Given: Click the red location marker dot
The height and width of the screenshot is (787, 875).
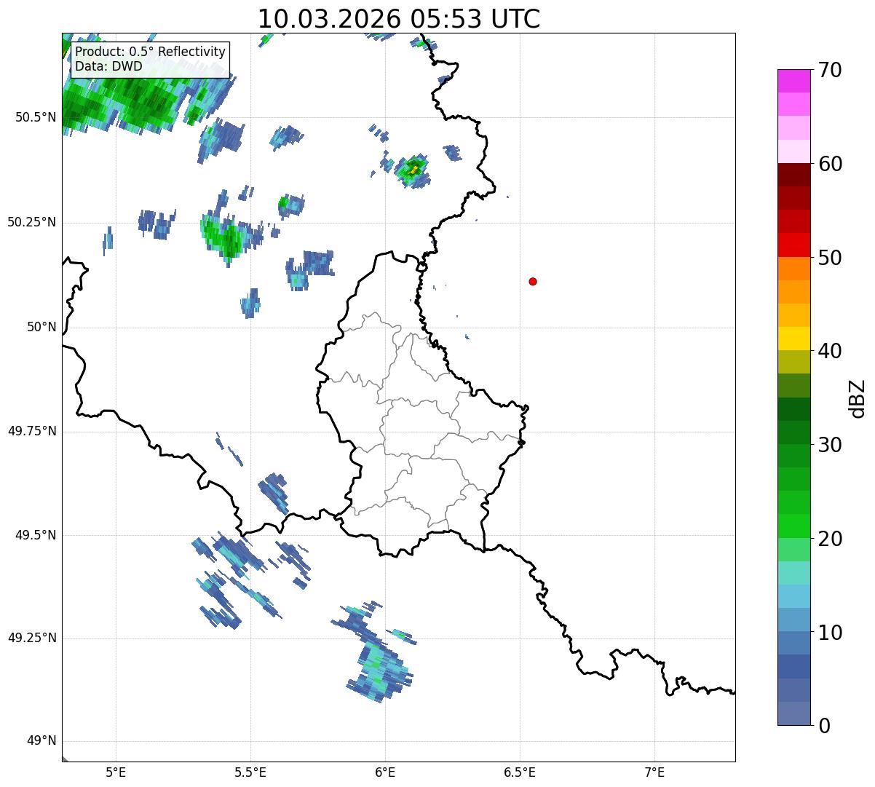Looking at the screenshot, I should point(533,281).
